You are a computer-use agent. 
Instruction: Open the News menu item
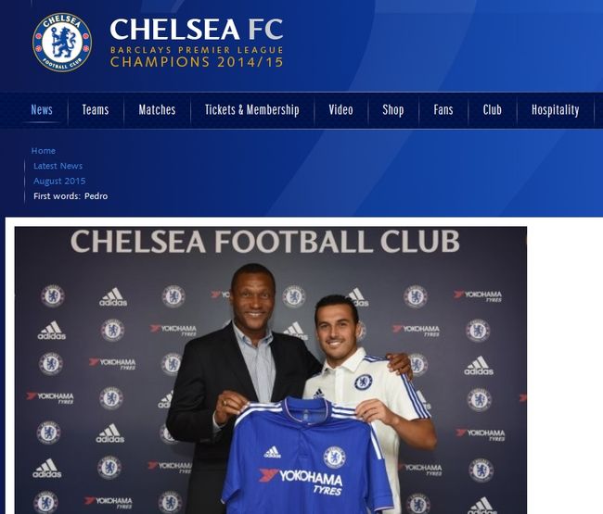pos(42,110)
